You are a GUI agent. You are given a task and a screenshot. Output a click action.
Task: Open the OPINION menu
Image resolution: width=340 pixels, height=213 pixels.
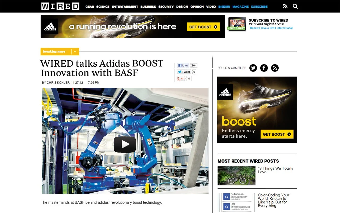pos(197,7)
